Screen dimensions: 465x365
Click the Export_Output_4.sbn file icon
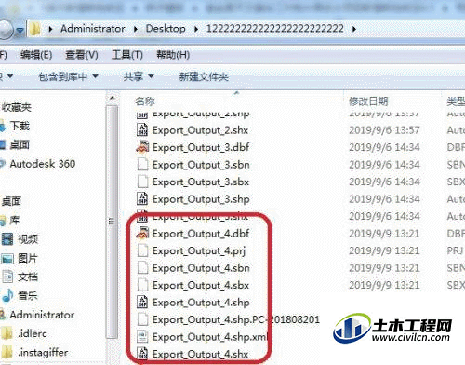click(142, 267)
